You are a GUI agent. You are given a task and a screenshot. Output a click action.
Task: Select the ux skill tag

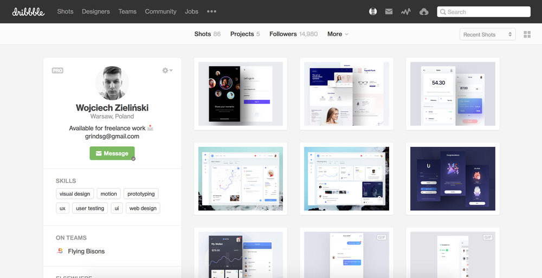point(62,208)
